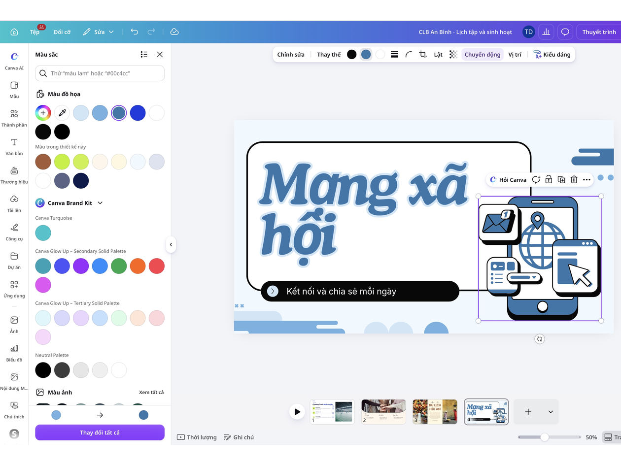Redo the last action
Screen dimensions: 621x466
point(151,32)
